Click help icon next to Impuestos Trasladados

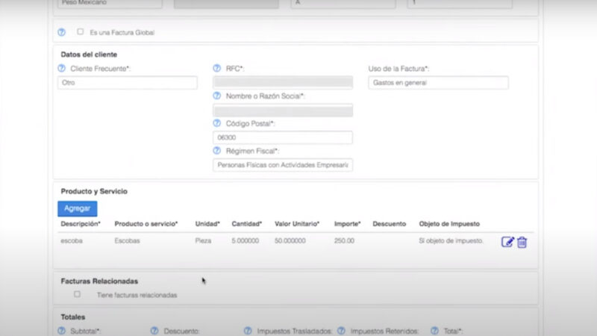248,330
